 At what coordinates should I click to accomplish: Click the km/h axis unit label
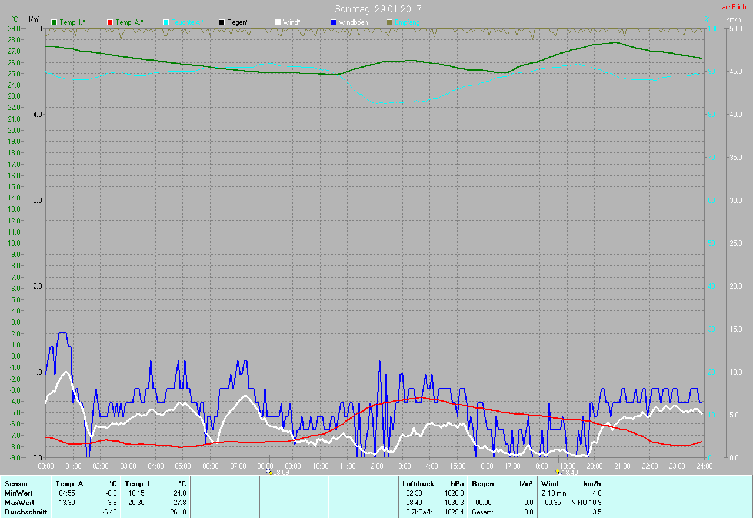[x=733, y=19]
